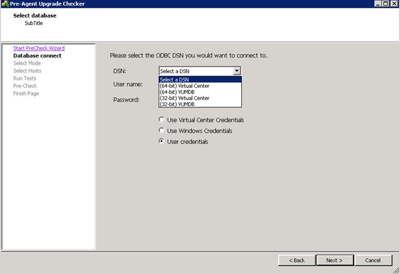This screenshot has height=274, width=400.
Task: Click the SubTitle text in the header
Action: pyautogui.click(x=34, y=23)
